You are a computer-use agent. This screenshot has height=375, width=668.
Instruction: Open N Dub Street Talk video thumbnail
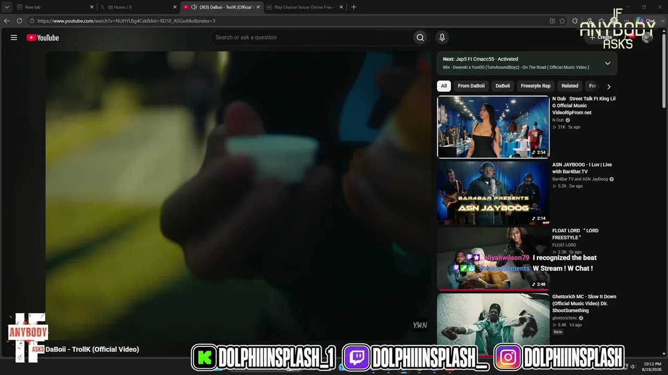(x=493, y=127)
